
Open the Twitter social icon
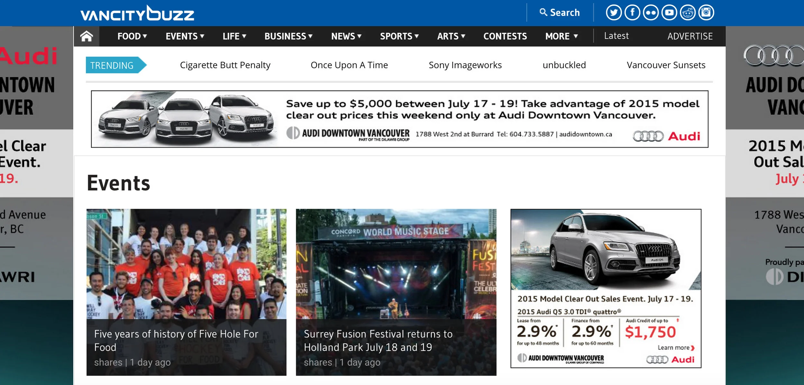pos(614,13)
